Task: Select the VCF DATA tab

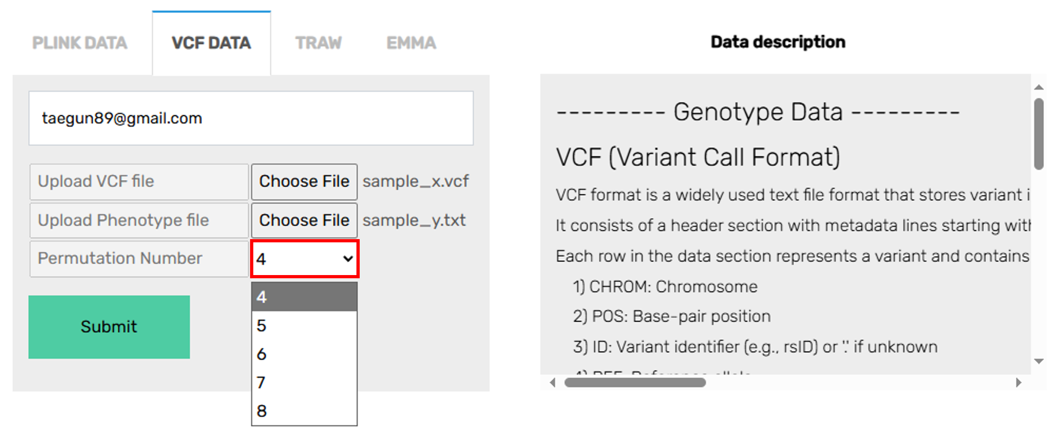Action: (211, 43)
